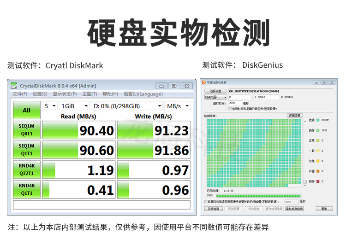Click the disk name text in DiskGenius
Screen dimensions: 346x245
(254, 91)
